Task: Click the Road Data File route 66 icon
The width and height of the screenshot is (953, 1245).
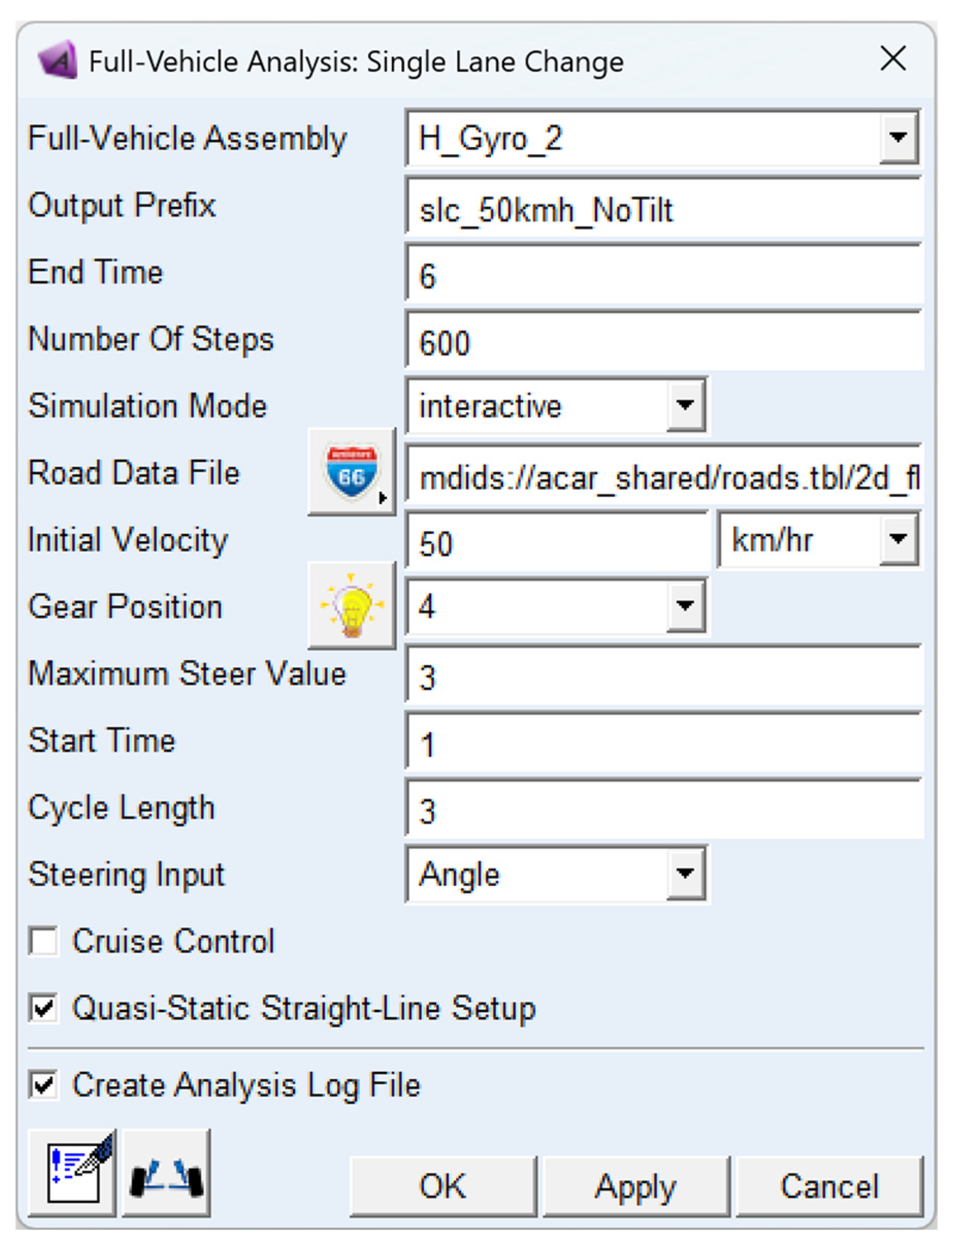Action: click(x=351, y=472)
